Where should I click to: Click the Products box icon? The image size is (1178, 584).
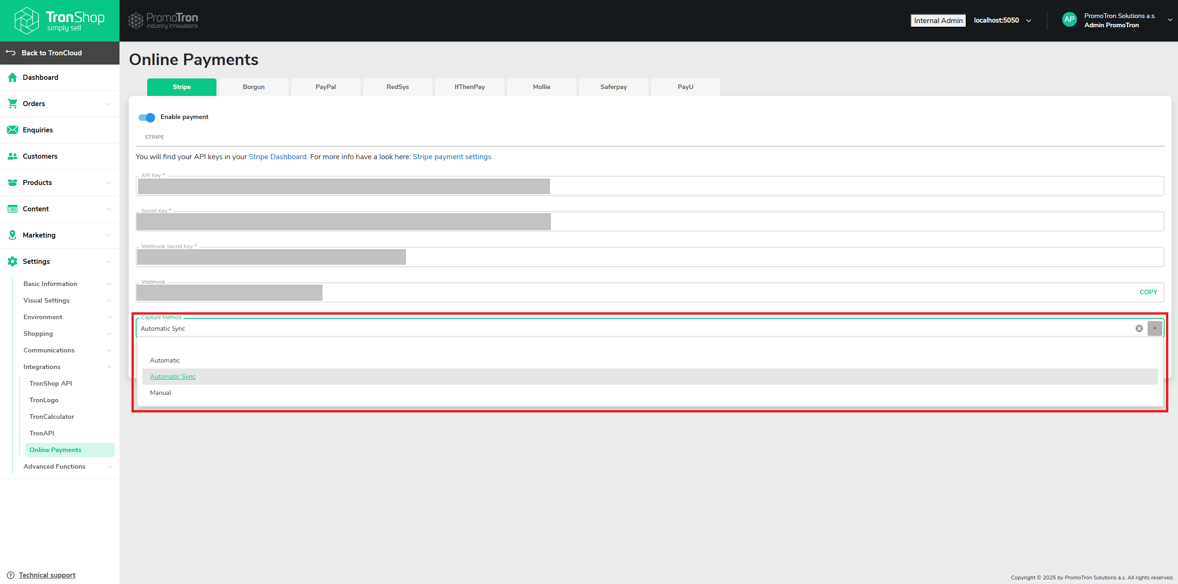[x=12, y=183]
